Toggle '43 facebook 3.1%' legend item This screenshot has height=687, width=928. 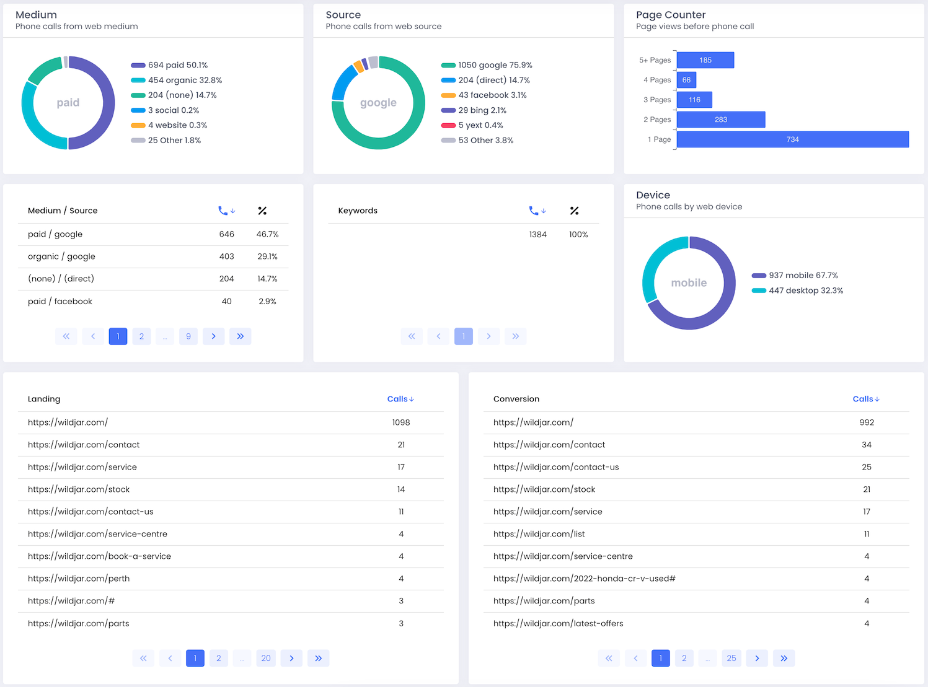(484, 95)
